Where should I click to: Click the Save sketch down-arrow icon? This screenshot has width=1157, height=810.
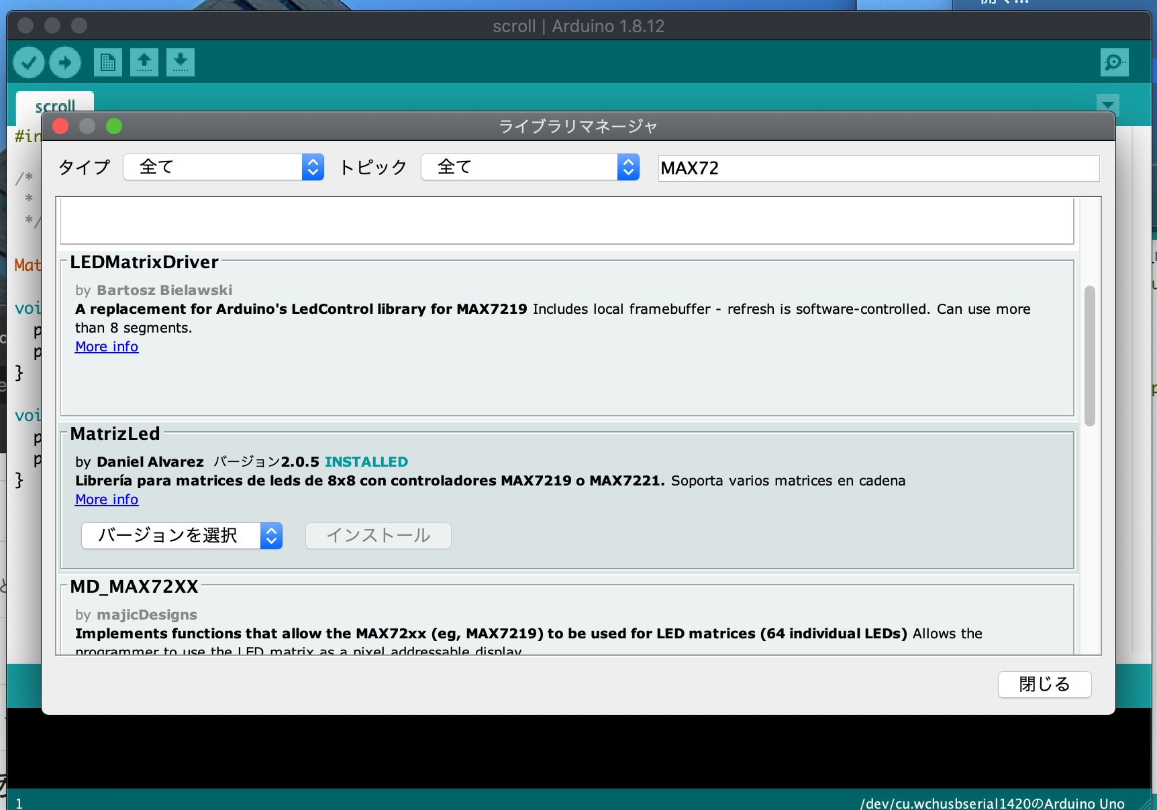tap(181, 63)
